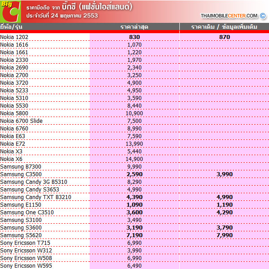This screenshot has width=269, height=269.
Task: Click the 1,220 price cell
Action: [x=134, y=52]
